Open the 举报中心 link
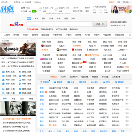Screen dimensions: 132x132 click(x=112, y=2)
